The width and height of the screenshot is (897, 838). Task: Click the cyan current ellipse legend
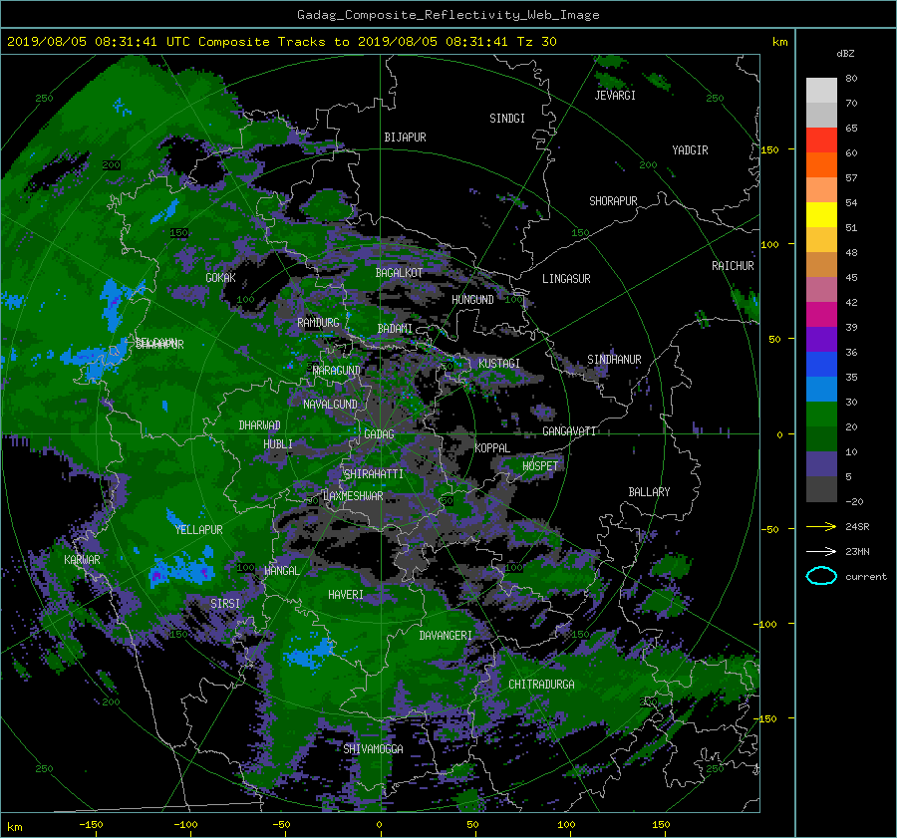pos(821,576)
